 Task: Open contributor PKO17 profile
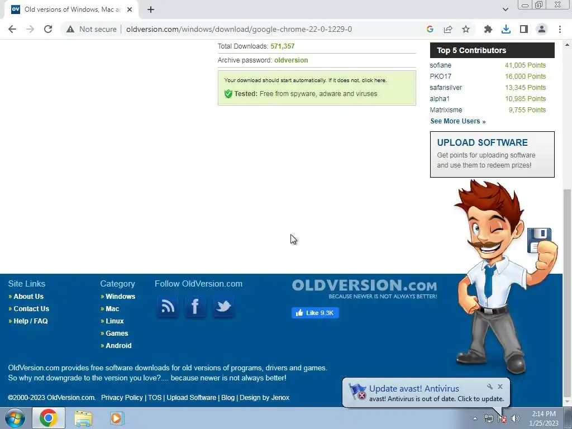pos(440,76)
